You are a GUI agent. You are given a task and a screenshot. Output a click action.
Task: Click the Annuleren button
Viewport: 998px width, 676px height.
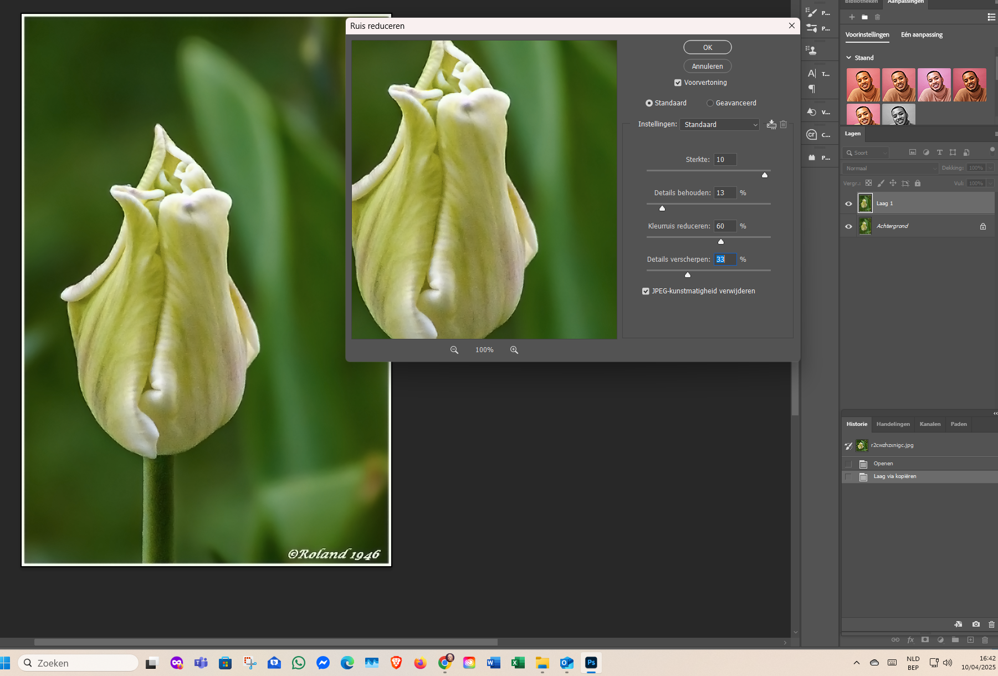[707, 67]
